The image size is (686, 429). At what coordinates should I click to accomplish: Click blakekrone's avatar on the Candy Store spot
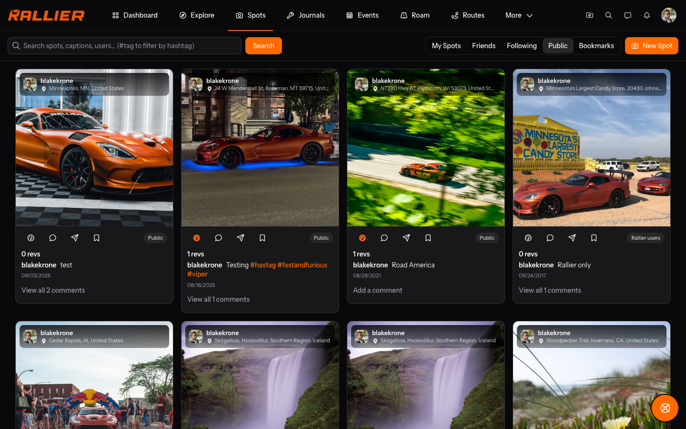click(x=527, y=84)
